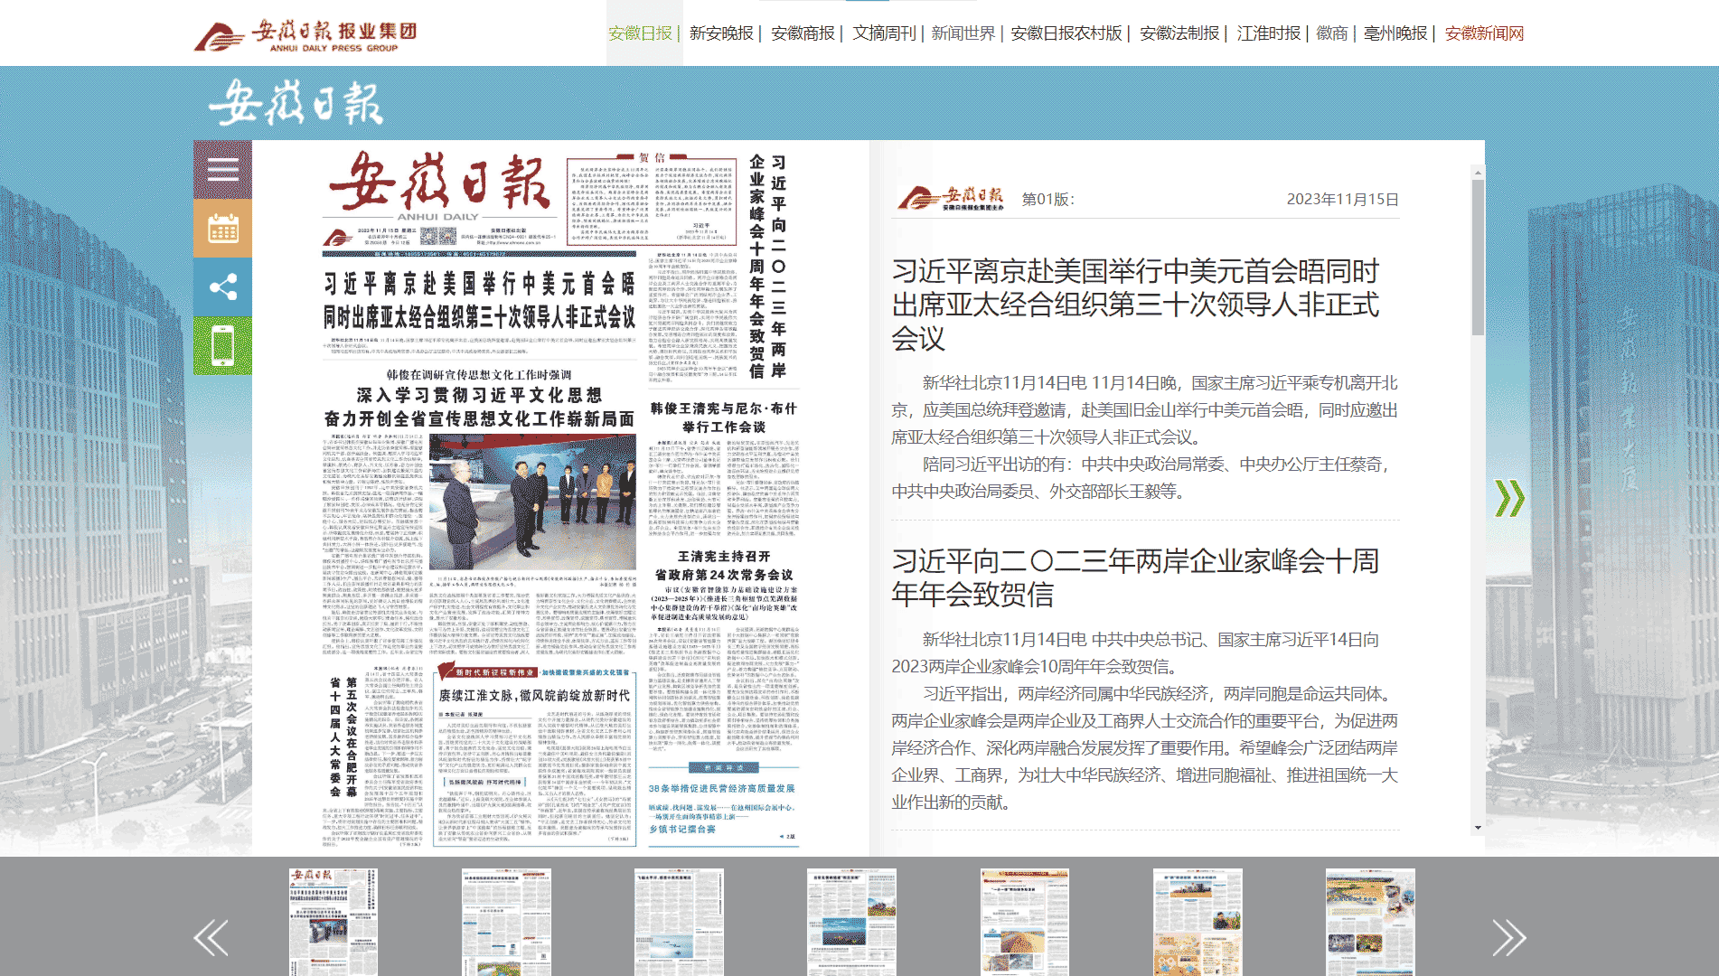The image size is (1719, 976).
Task: Click the small Anhui Daily logo beside 第01版
Action: (x=952, y=198)
